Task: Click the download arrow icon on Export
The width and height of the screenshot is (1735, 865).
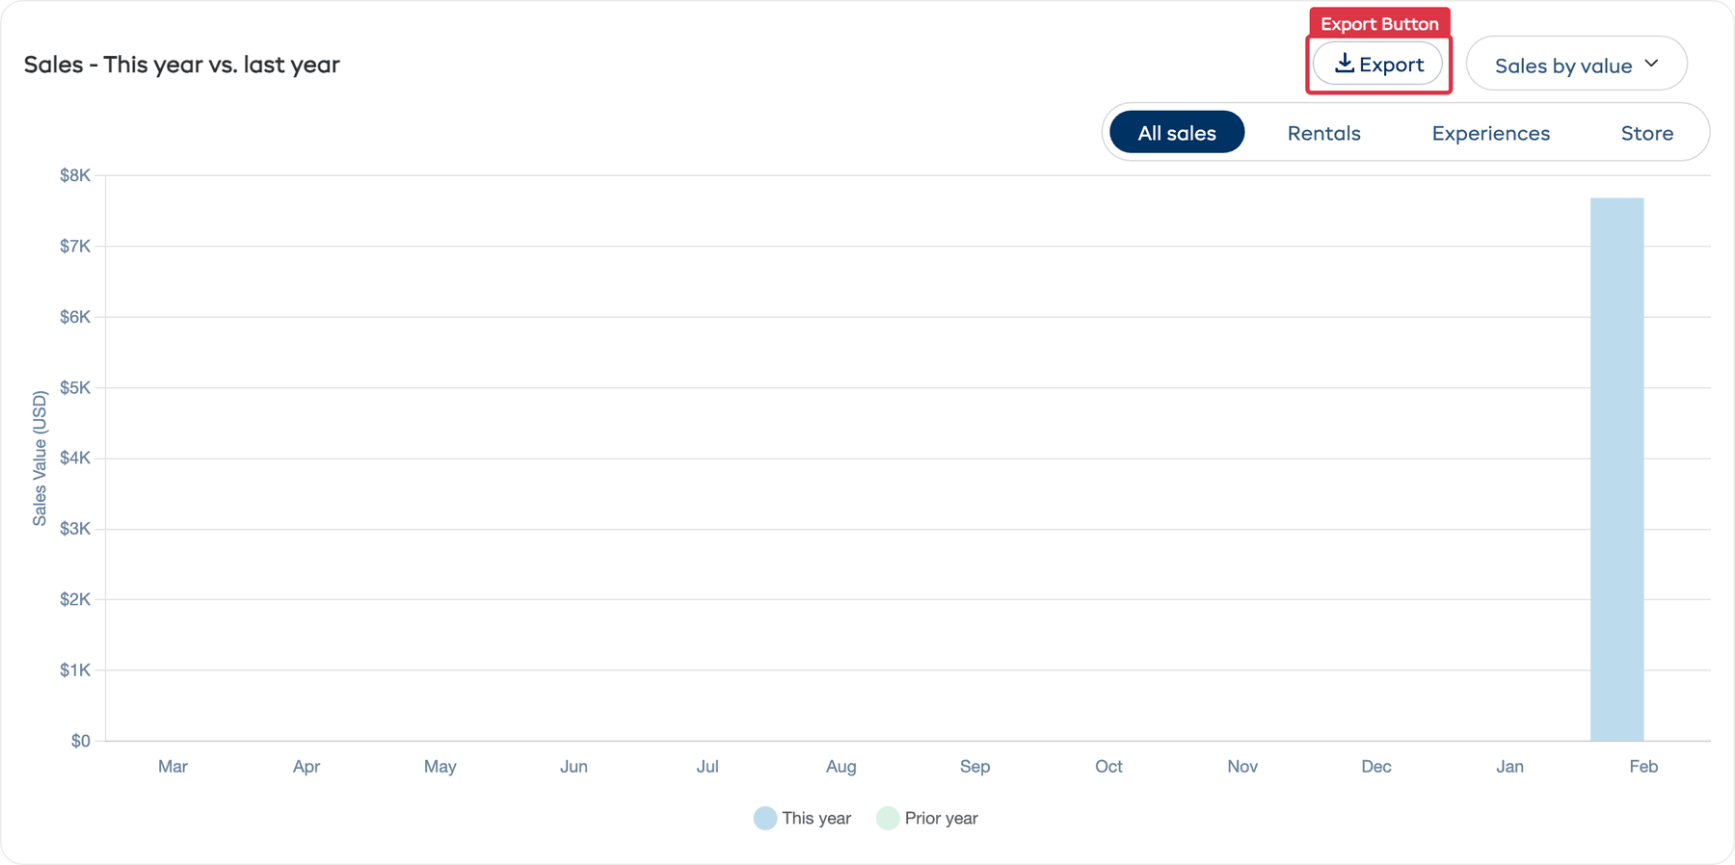Action: [1344, 64]
